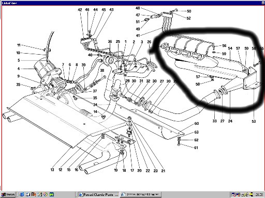
Task: Select part number 13 heat shield label
Action: pyautogui.click(x=52, y=170)
